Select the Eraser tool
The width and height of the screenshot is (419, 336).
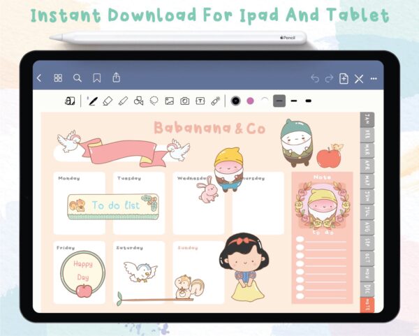point(108,101)
